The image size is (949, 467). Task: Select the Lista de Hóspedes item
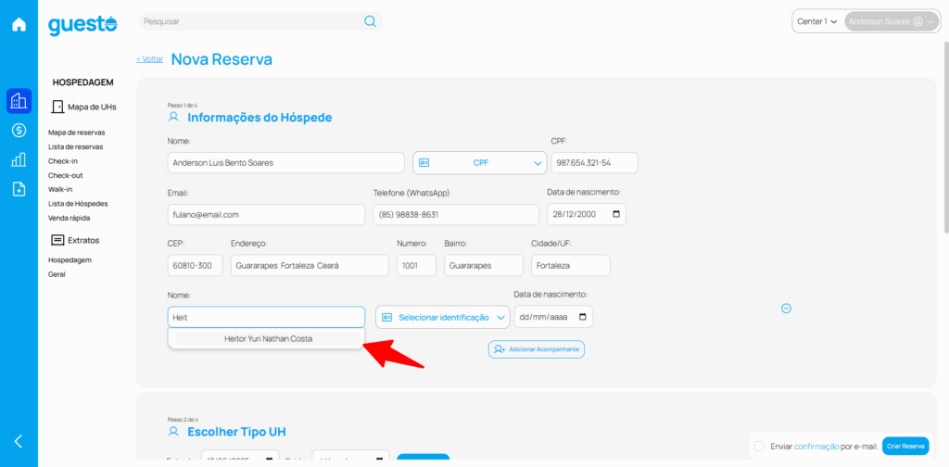click(78, 203)
